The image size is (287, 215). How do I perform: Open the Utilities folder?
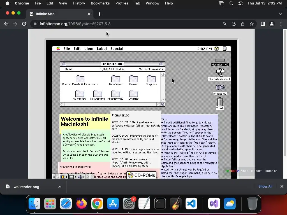click(133, 95)
